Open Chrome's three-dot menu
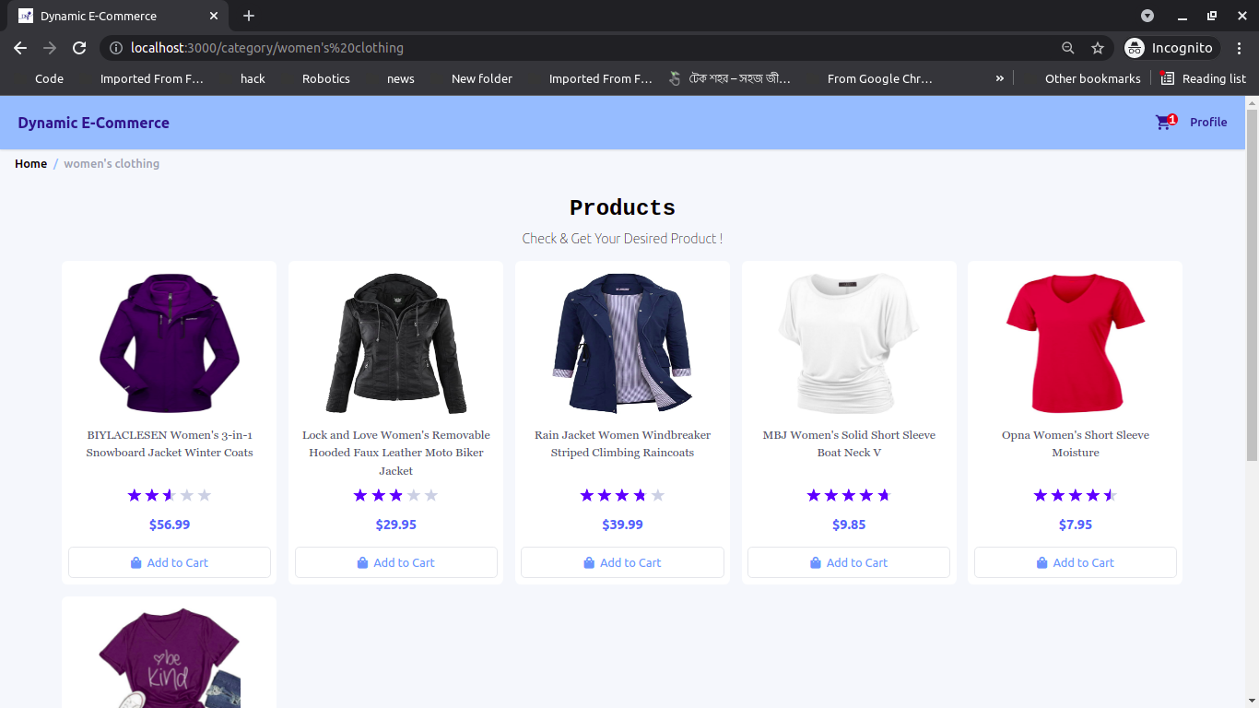The image size is (1259, 708). 1240,48
